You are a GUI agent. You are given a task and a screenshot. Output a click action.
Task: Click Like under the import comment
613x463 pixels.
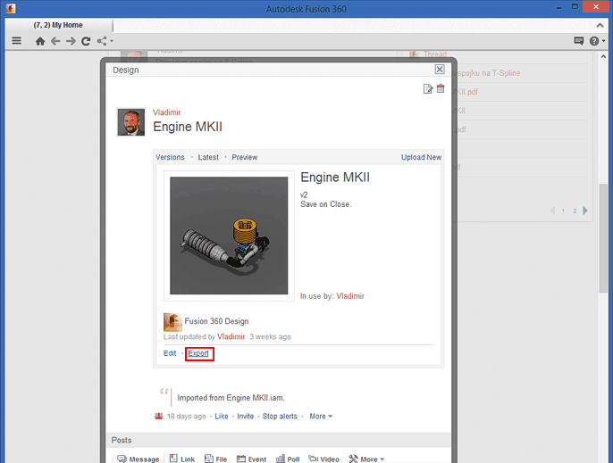(x=222, y=417)
